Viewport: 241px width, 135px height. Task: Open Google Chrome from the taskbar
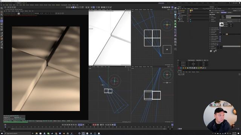56,133
